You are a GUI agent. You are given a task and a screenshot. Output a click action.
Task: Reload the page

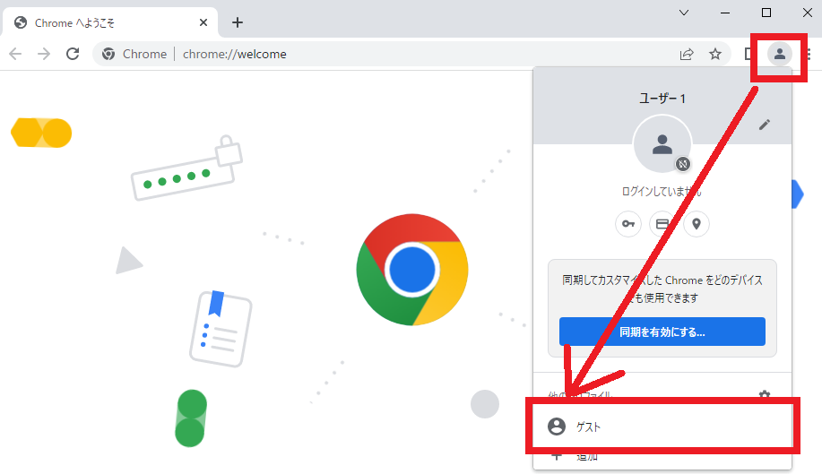(x=73, y=54)
